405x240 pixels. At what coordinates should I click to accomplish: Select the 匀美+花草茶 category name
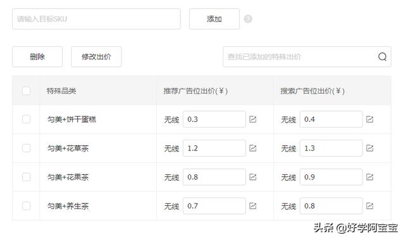(x=68, y=148)
